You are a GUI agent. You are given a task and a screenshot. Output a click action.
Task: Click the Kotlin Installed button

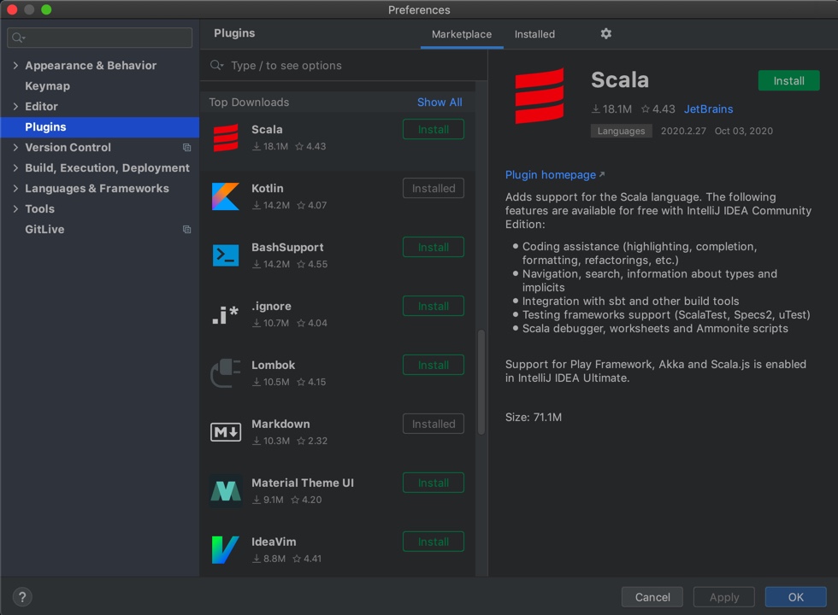pyautogui.click(x=433, y=189)
